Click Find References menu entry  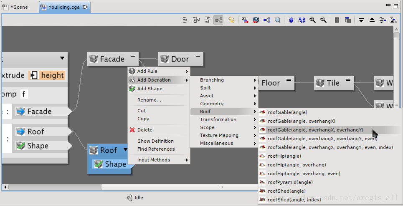pyautogui.click(x=159, y=149)
